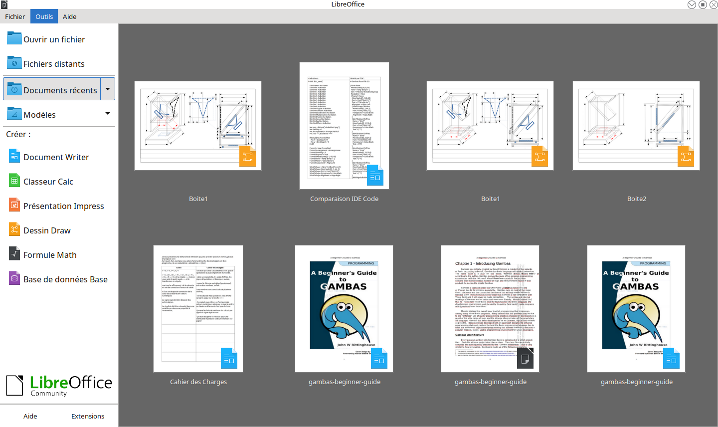Image resolution: width=718 pixels, height=427 pixels.
Task: Click the Fichiers distants folder icon
Action: click(14, 63)
